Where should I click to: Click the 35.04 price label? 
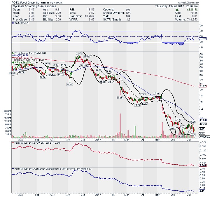pos(86,56)
